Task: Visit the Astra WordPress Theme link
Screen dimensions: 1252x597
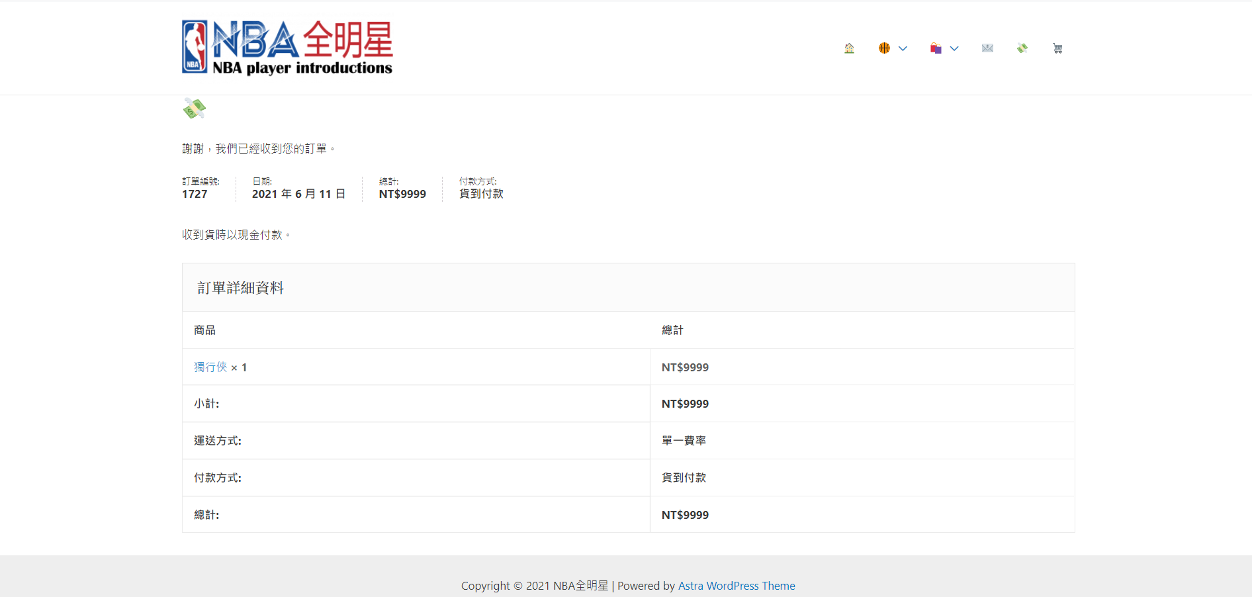Action: [737, 586]
